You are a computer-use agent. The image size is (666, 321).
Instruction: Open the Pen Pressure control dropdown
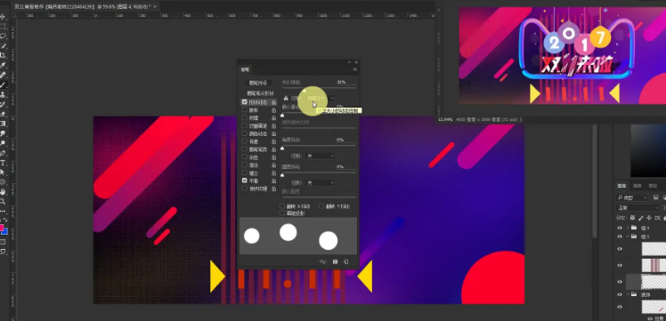coord(321,98)
